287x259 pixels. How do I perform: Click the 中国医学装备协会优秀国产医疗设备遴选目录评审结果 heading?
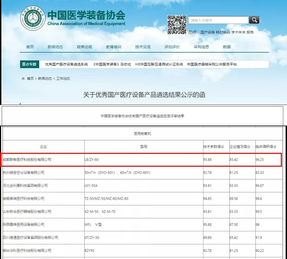142,116
